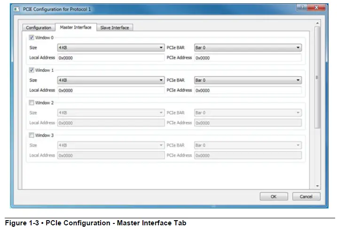
Task: Click the Window 3 PCIe Address field
Action: [x=248, y=156]
